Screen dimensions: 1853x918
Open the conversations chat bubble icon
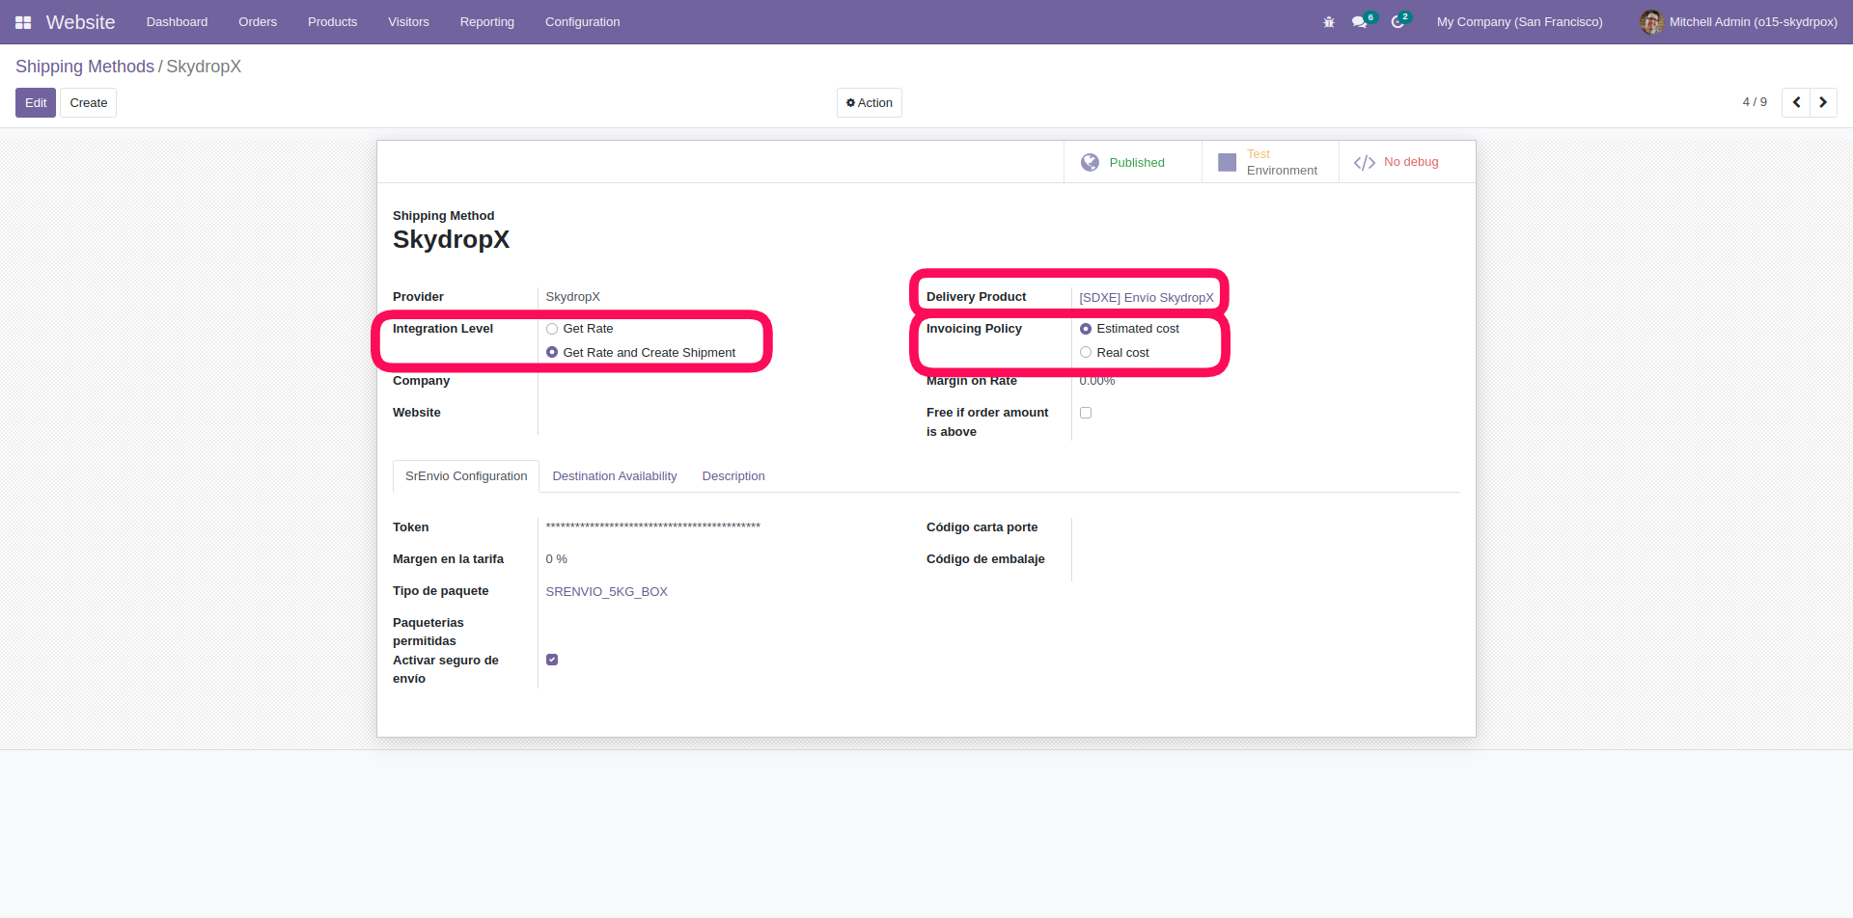coord(1360,22)
